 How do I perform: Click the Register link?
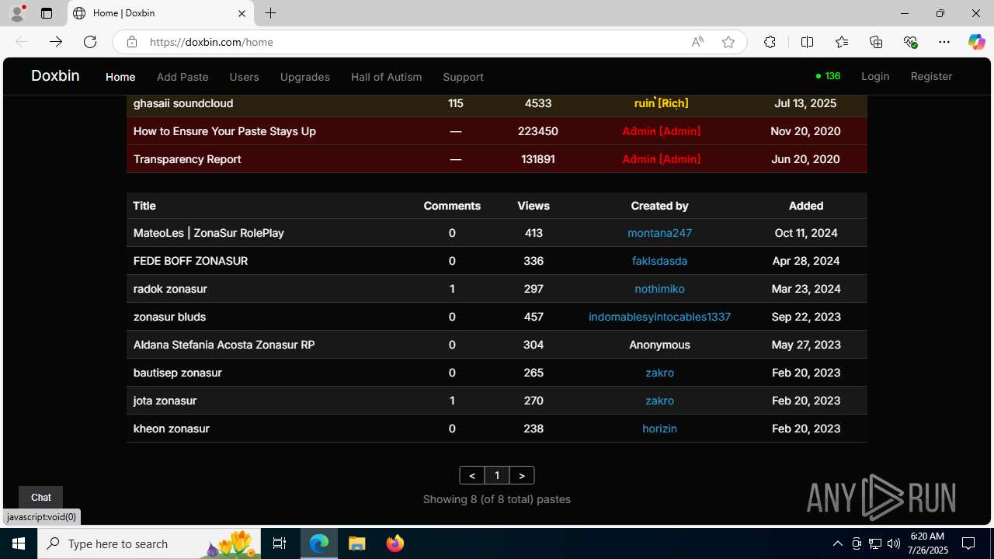click(931, 76)
